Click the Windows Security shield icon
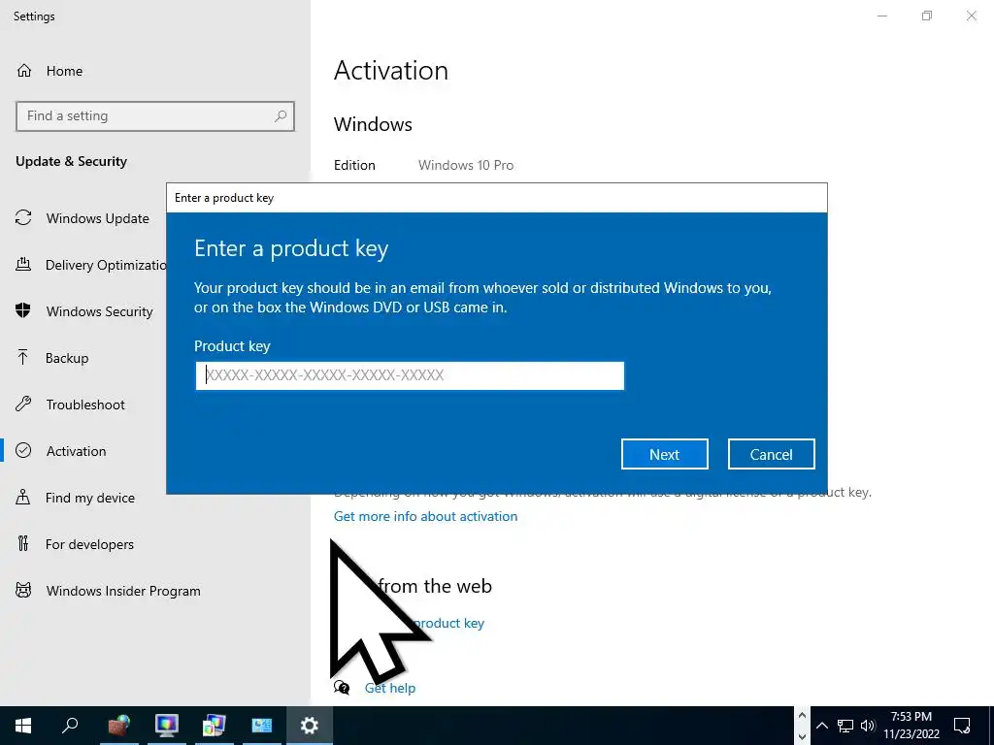The height and width of the screenshot is (745, 994). [23, 311]
